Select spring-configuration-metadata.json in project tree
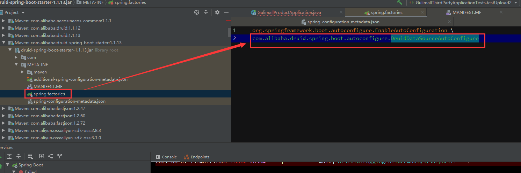The image size is (521, 173). click(69, 101)
